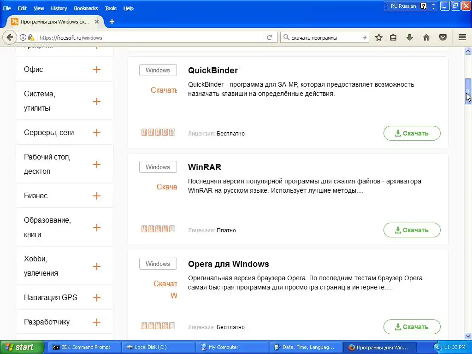
Task: Click the orange Скачать image link for Opera
Action: pos(165,289)
